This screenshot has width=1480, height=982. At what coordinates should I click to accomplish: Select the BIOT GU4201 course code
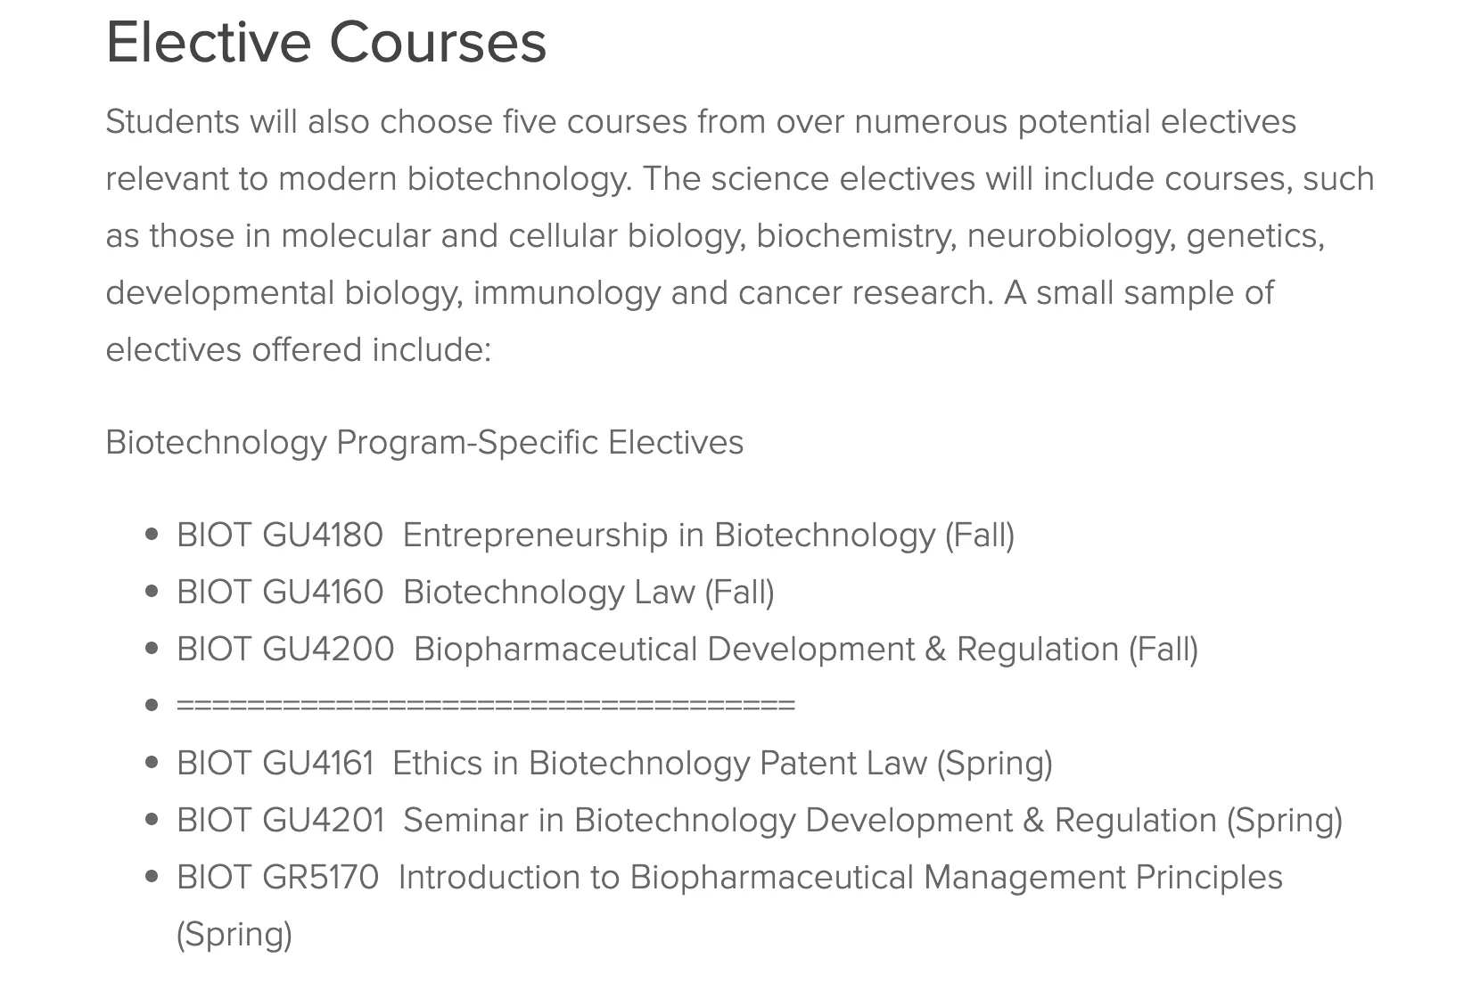(280, 820)
